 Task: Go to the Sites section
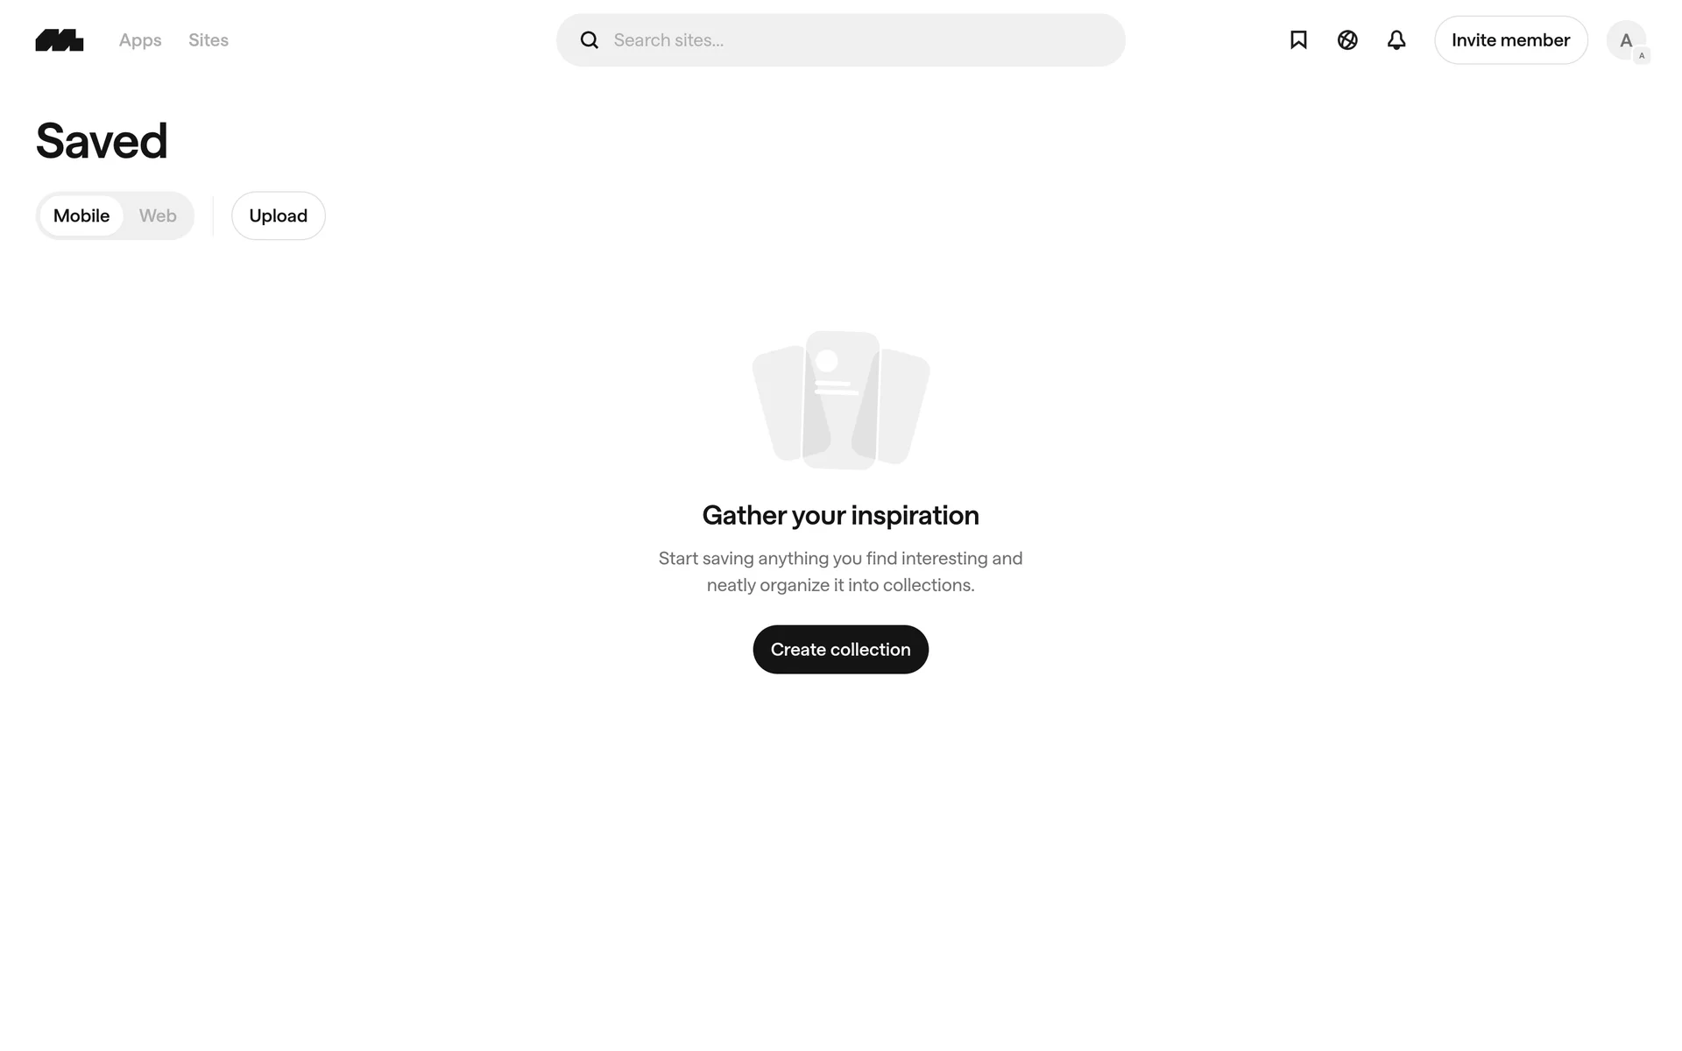coord(208,40)
